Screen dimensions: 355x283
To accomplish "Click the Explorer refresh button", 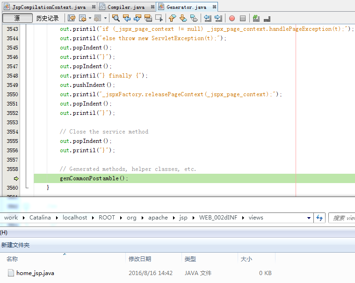I will click(x=319, y=218).
